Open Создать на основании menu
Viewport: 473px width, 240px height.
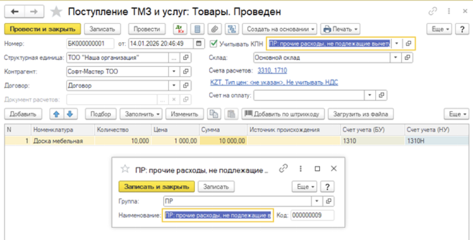[280, 29]
